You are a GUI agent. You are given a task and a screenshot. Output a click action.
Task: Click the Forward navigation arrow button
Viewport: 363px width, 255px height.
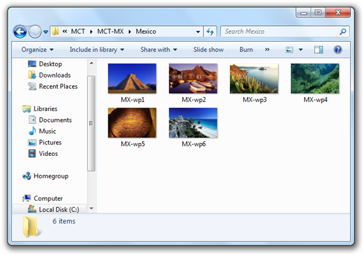pos(35,31)
